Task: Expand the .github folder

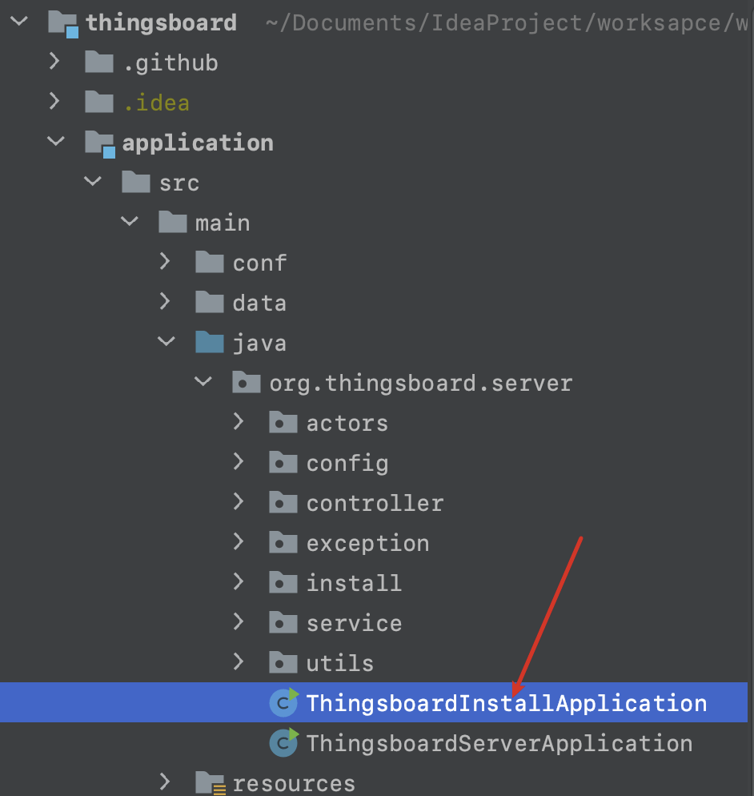Action: click(x=54, y=62)
